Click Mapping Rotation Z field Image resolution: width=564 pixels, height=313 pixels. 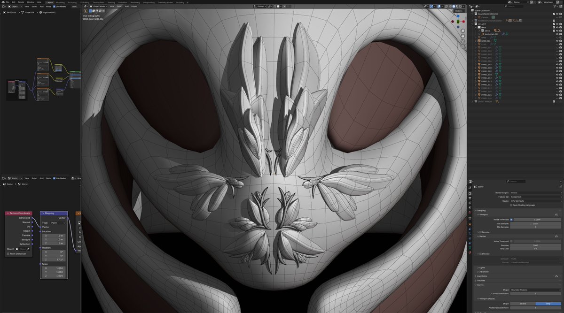(x=54, y=259)
